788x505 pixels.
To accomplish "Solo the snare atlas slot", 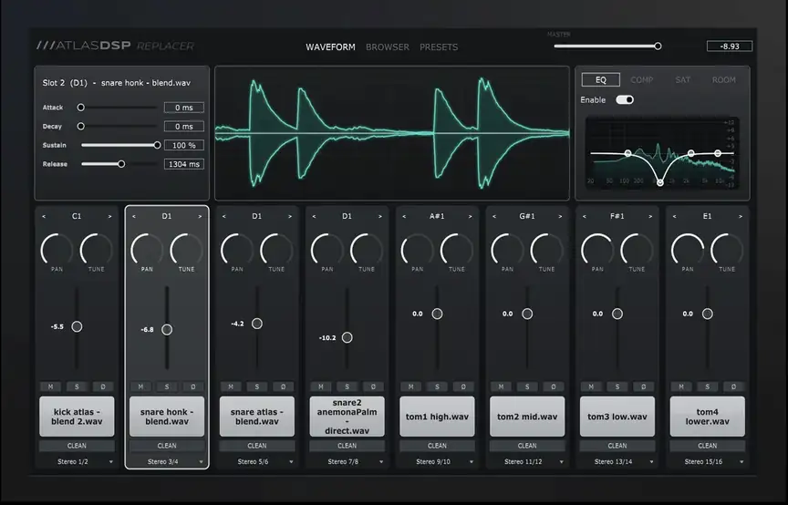I will 257,386.
